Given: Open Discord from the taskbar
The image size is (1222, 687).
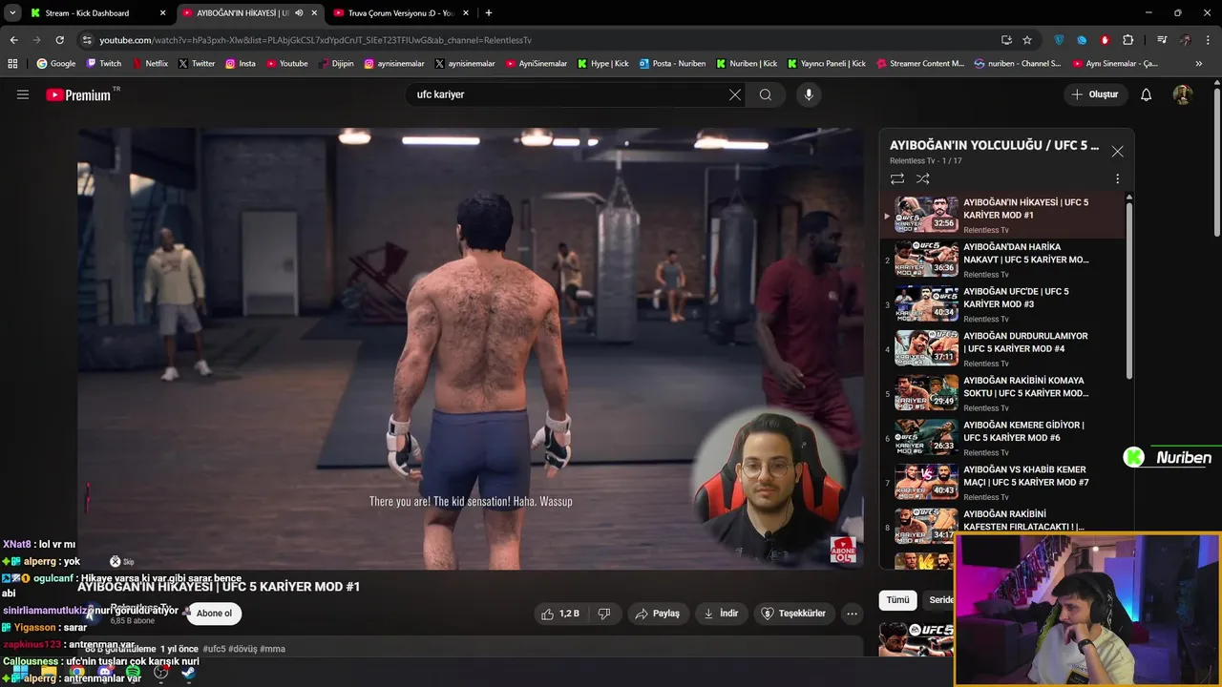Looking at the screenshot, I should [105, 673].
